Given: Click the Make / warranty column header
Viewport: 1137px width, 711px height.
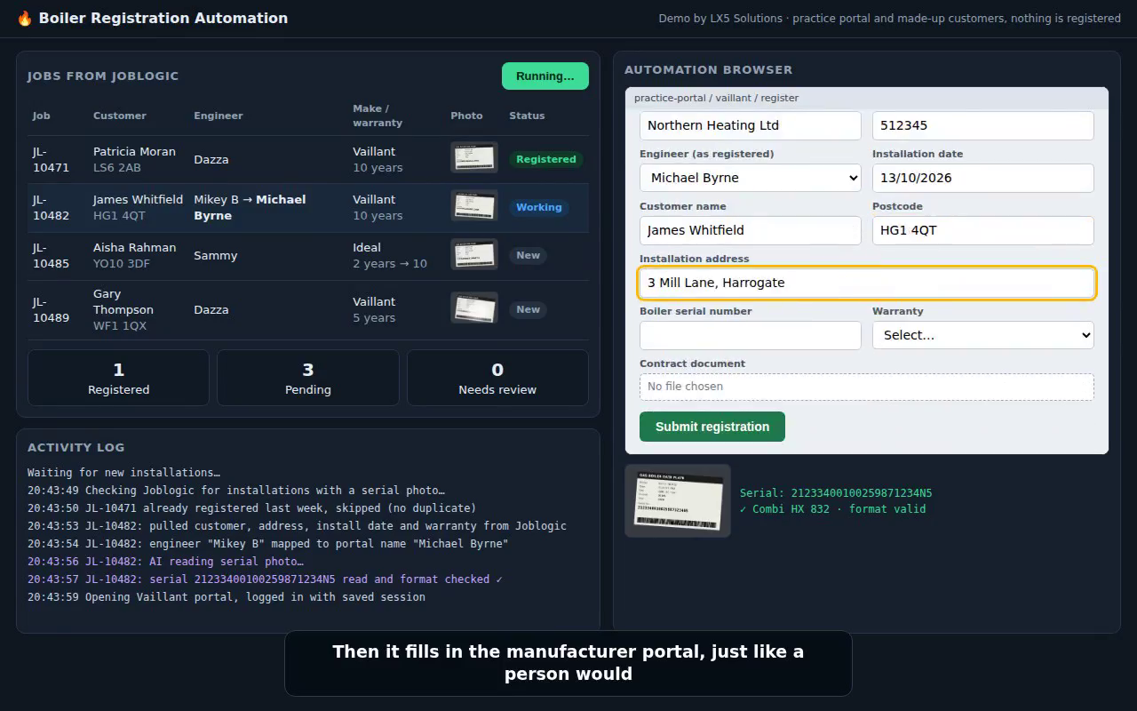Looking at the screenshot, I should coord(378,116).
